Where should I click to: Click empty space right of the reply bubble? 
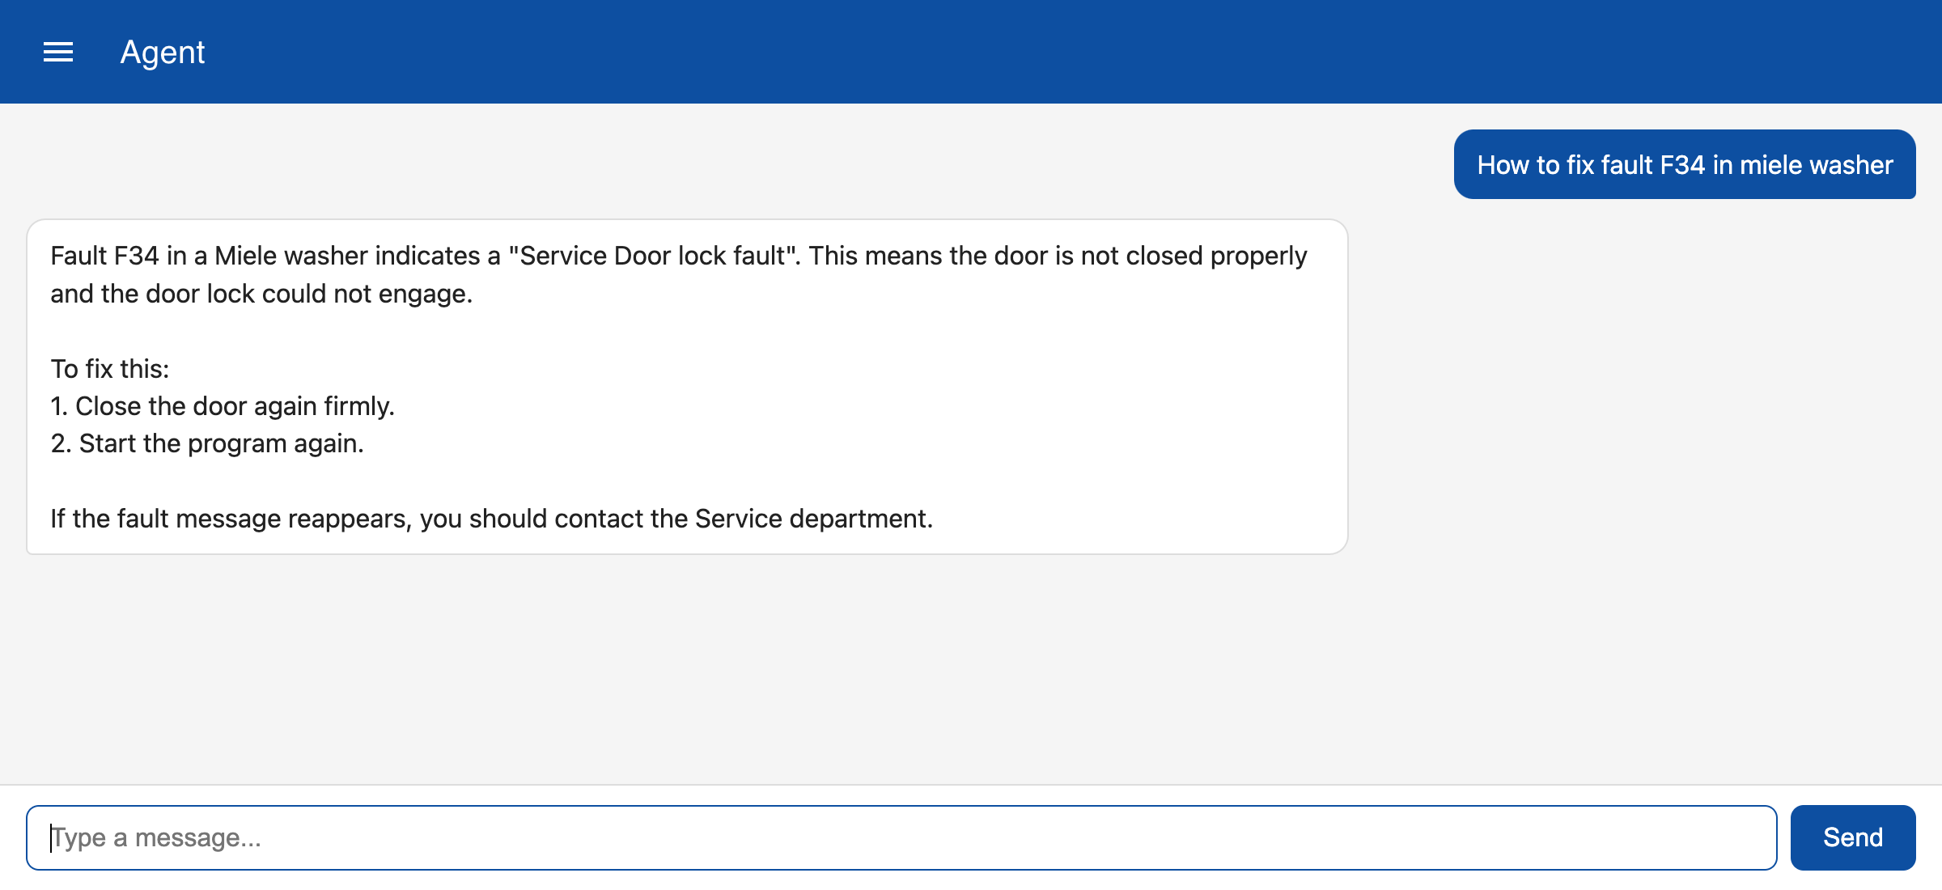tap(1643, 387)
